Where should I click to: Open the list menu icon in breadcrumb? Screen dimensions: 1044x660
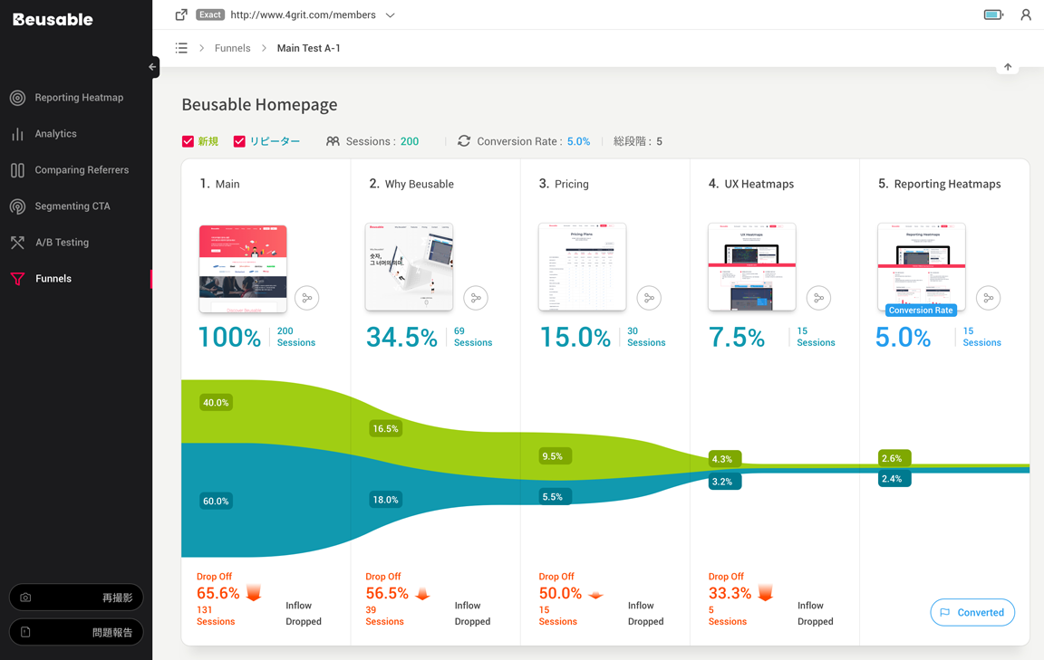[x=181, y=48]
